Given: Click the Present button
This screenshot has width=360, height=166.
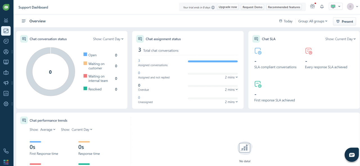Looking at the screenshot, I should tap(344, 21).
